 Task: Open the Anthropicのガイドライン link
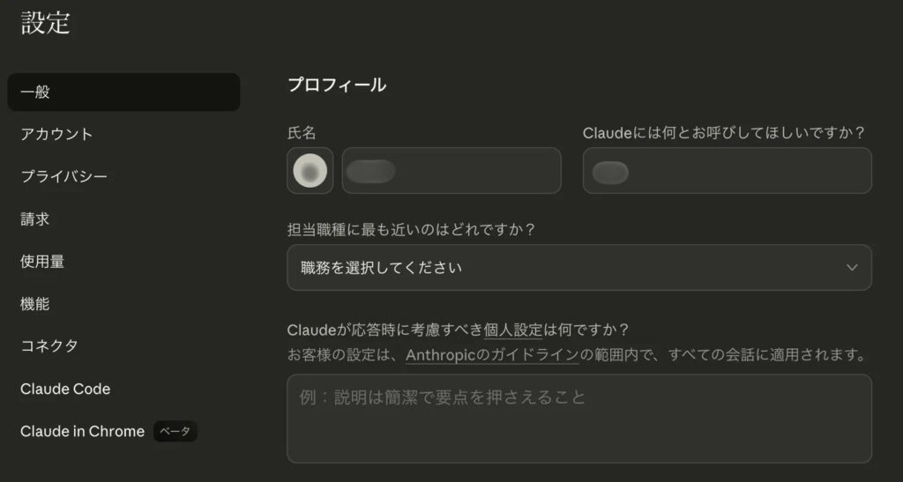click(492, 355)
